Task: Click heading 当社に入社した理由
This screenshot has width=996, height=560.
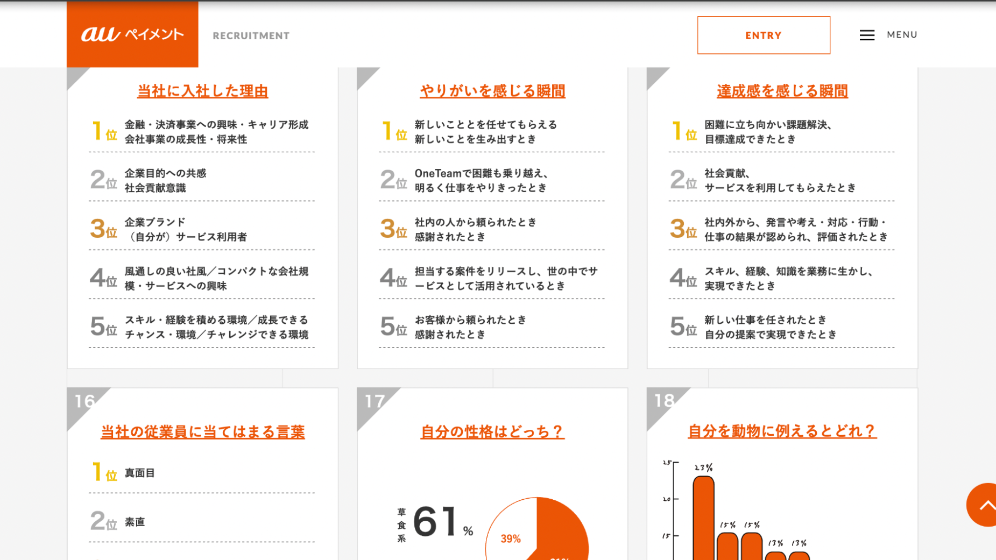Action: (x=203, y=91)
